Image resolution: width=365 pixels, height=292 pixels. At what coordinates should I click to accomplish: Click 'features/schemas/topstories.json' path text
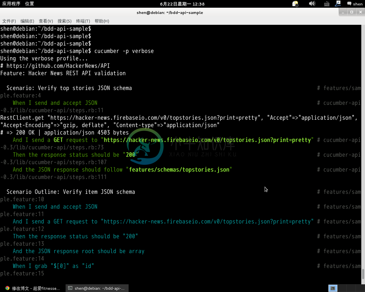coord(179,170)
